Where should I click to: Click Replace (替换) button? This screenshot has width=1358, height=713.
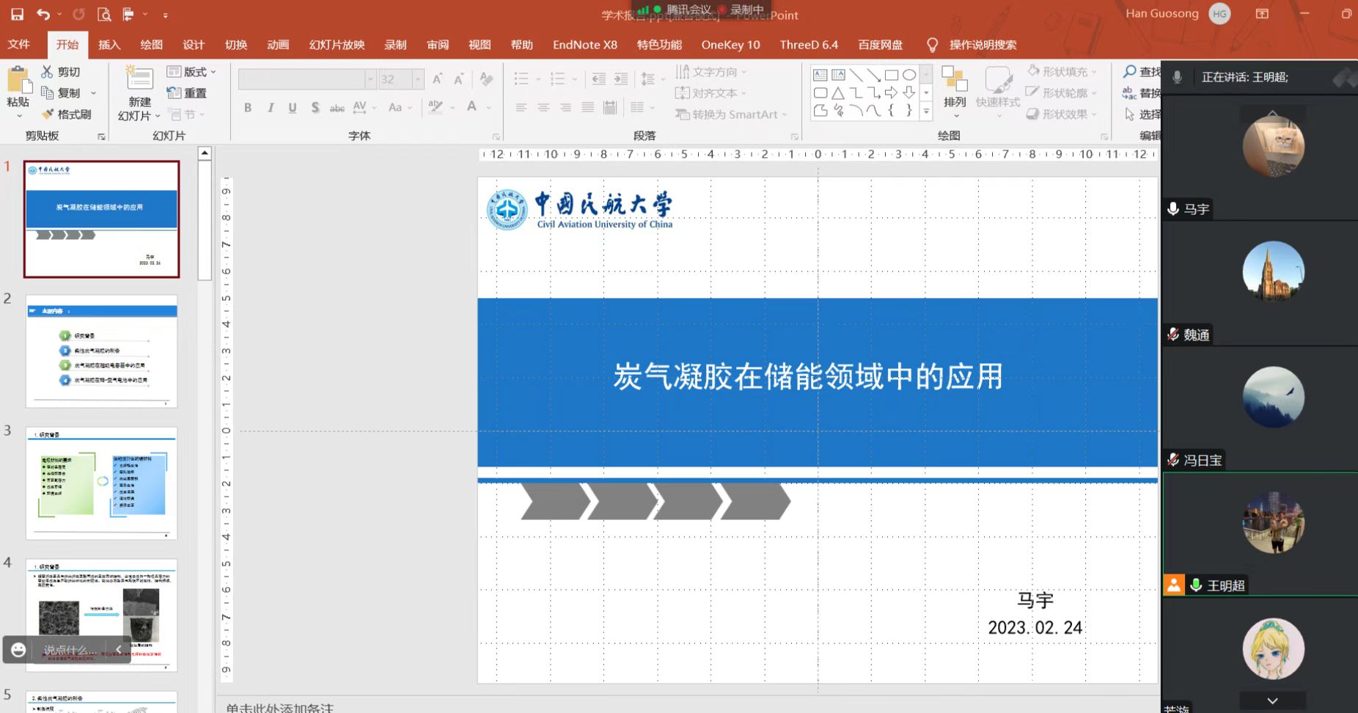(1142, 93)
